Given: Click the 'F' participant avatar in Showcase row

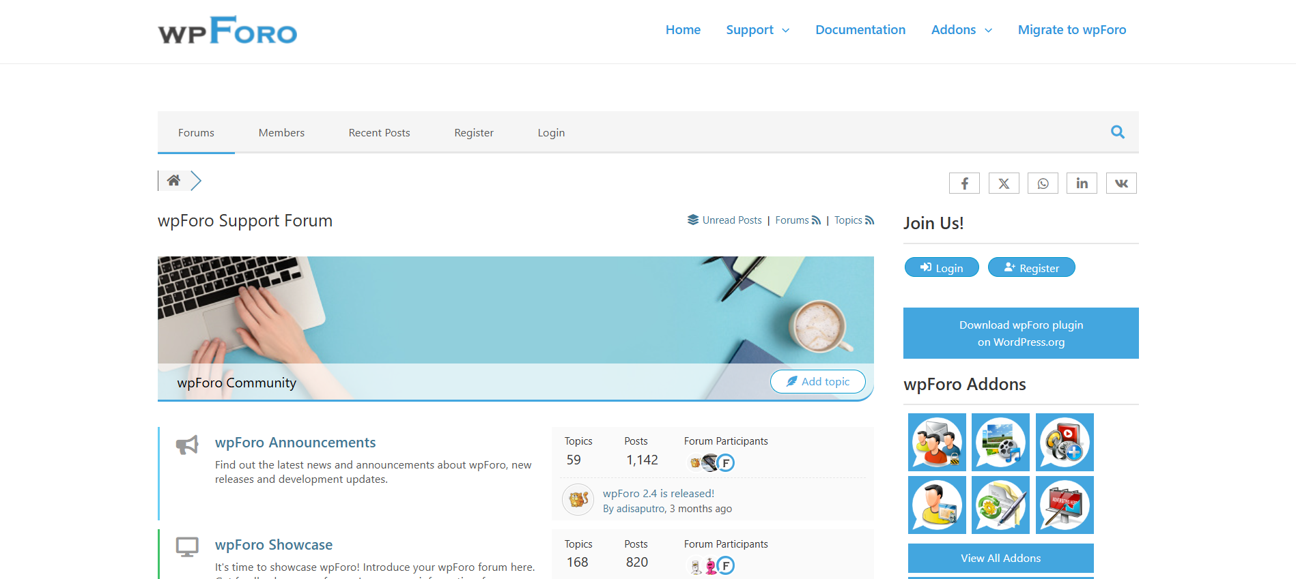Looking at the screenshot, I should tap(726, 566).
